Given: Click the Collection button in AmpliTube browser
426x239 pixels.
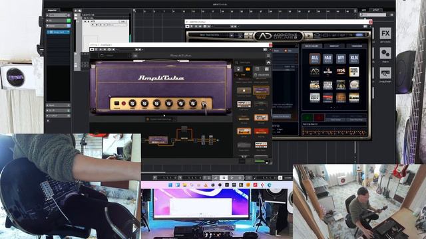Looking at the screenshot, I should click(x=262, y=75).
